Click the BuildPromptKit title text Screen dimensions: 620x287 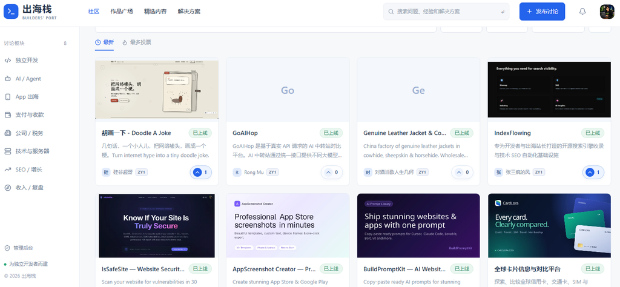point(405,269)
